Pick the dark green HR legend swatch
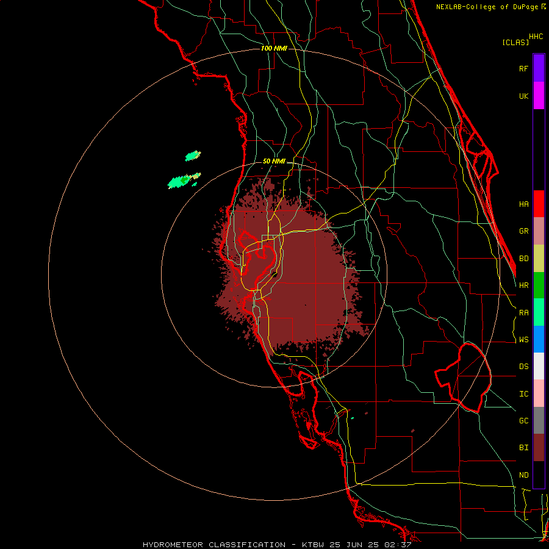Image resolution: width=549 pixels, height=549 pixels. pos(539,285)
